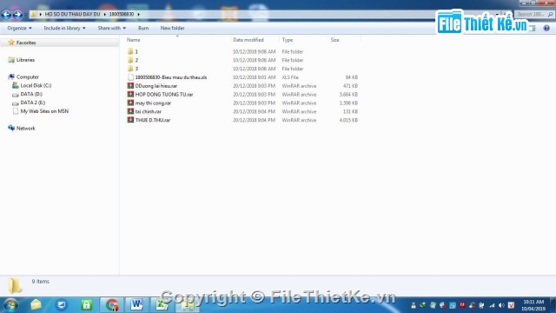
Task: Expand the HO SO DU THAU DAY DU breadcrumb arrow
Action: [104, 14]
